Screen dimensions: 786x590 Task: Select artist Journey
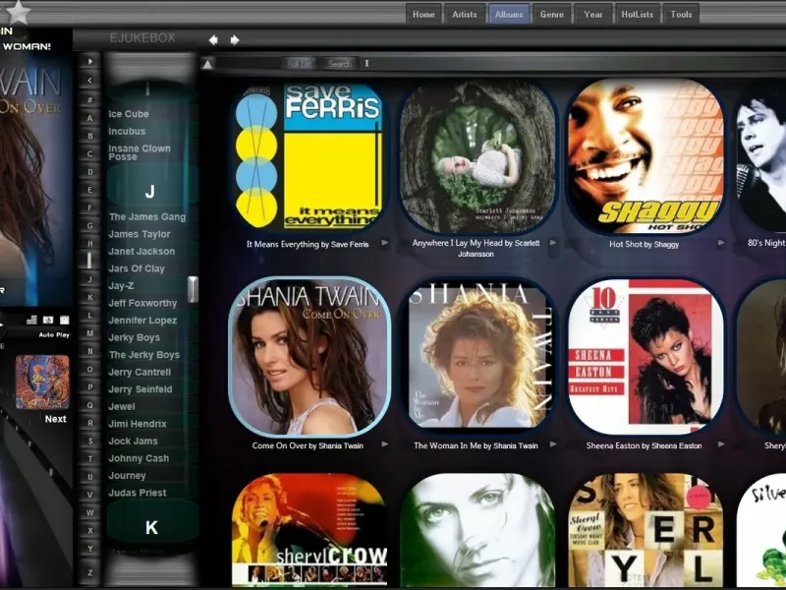coord(128,476)
